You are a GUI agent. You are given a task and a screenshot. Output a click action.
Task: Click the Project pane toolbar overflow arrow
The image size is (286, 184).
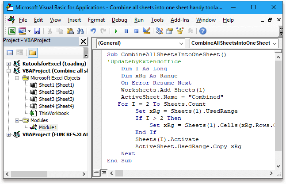(86, 53)
